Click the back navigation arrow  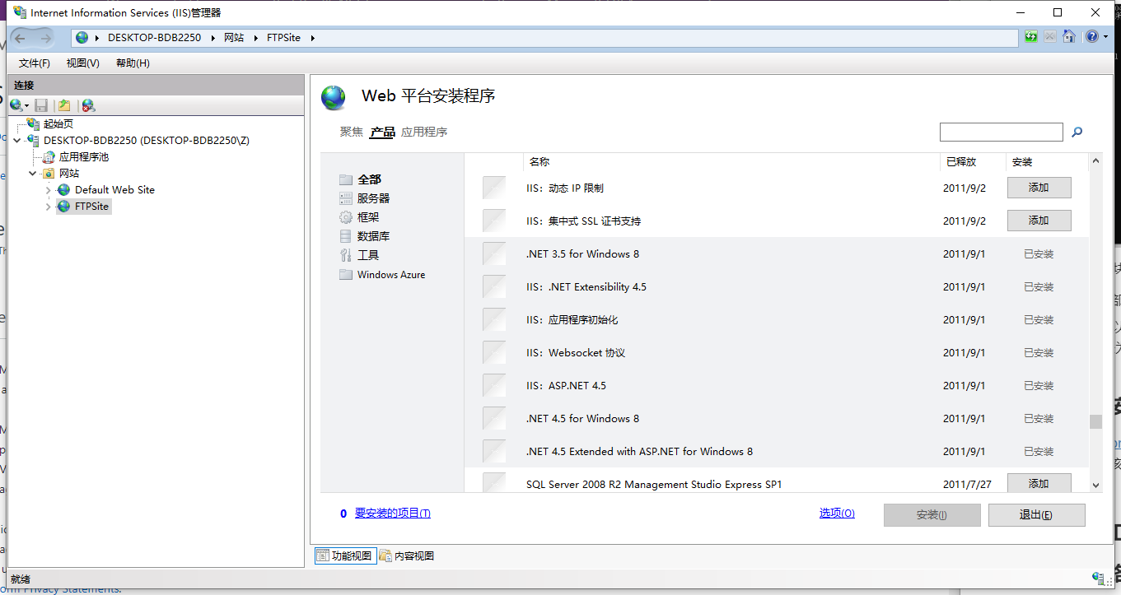[x=21, y=38]
